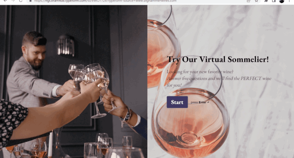This screenshot has height=158, width=294.
Task: Click the italic 'Answer five questions' description
Action: click(x=219, y=82)
